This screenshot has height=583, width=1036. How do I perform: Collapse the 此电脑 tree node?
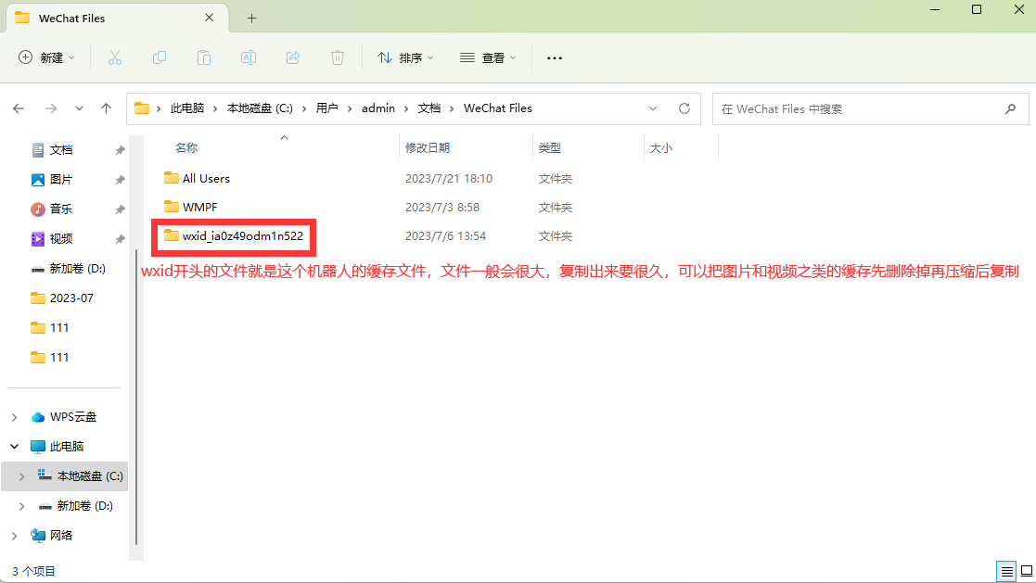pos(15,447)
